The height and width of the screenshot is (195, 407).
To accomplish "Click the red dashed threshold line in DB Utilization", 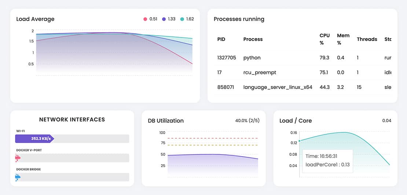I will [x=213, y=138].
